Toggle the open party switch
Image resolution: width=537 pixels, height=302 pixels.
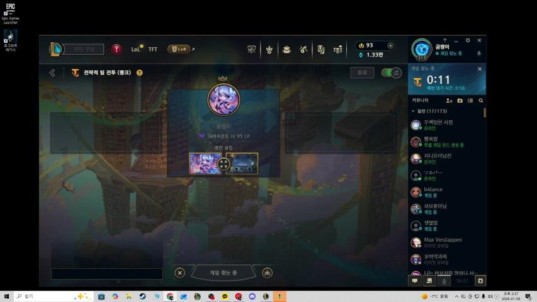point(391,72)
